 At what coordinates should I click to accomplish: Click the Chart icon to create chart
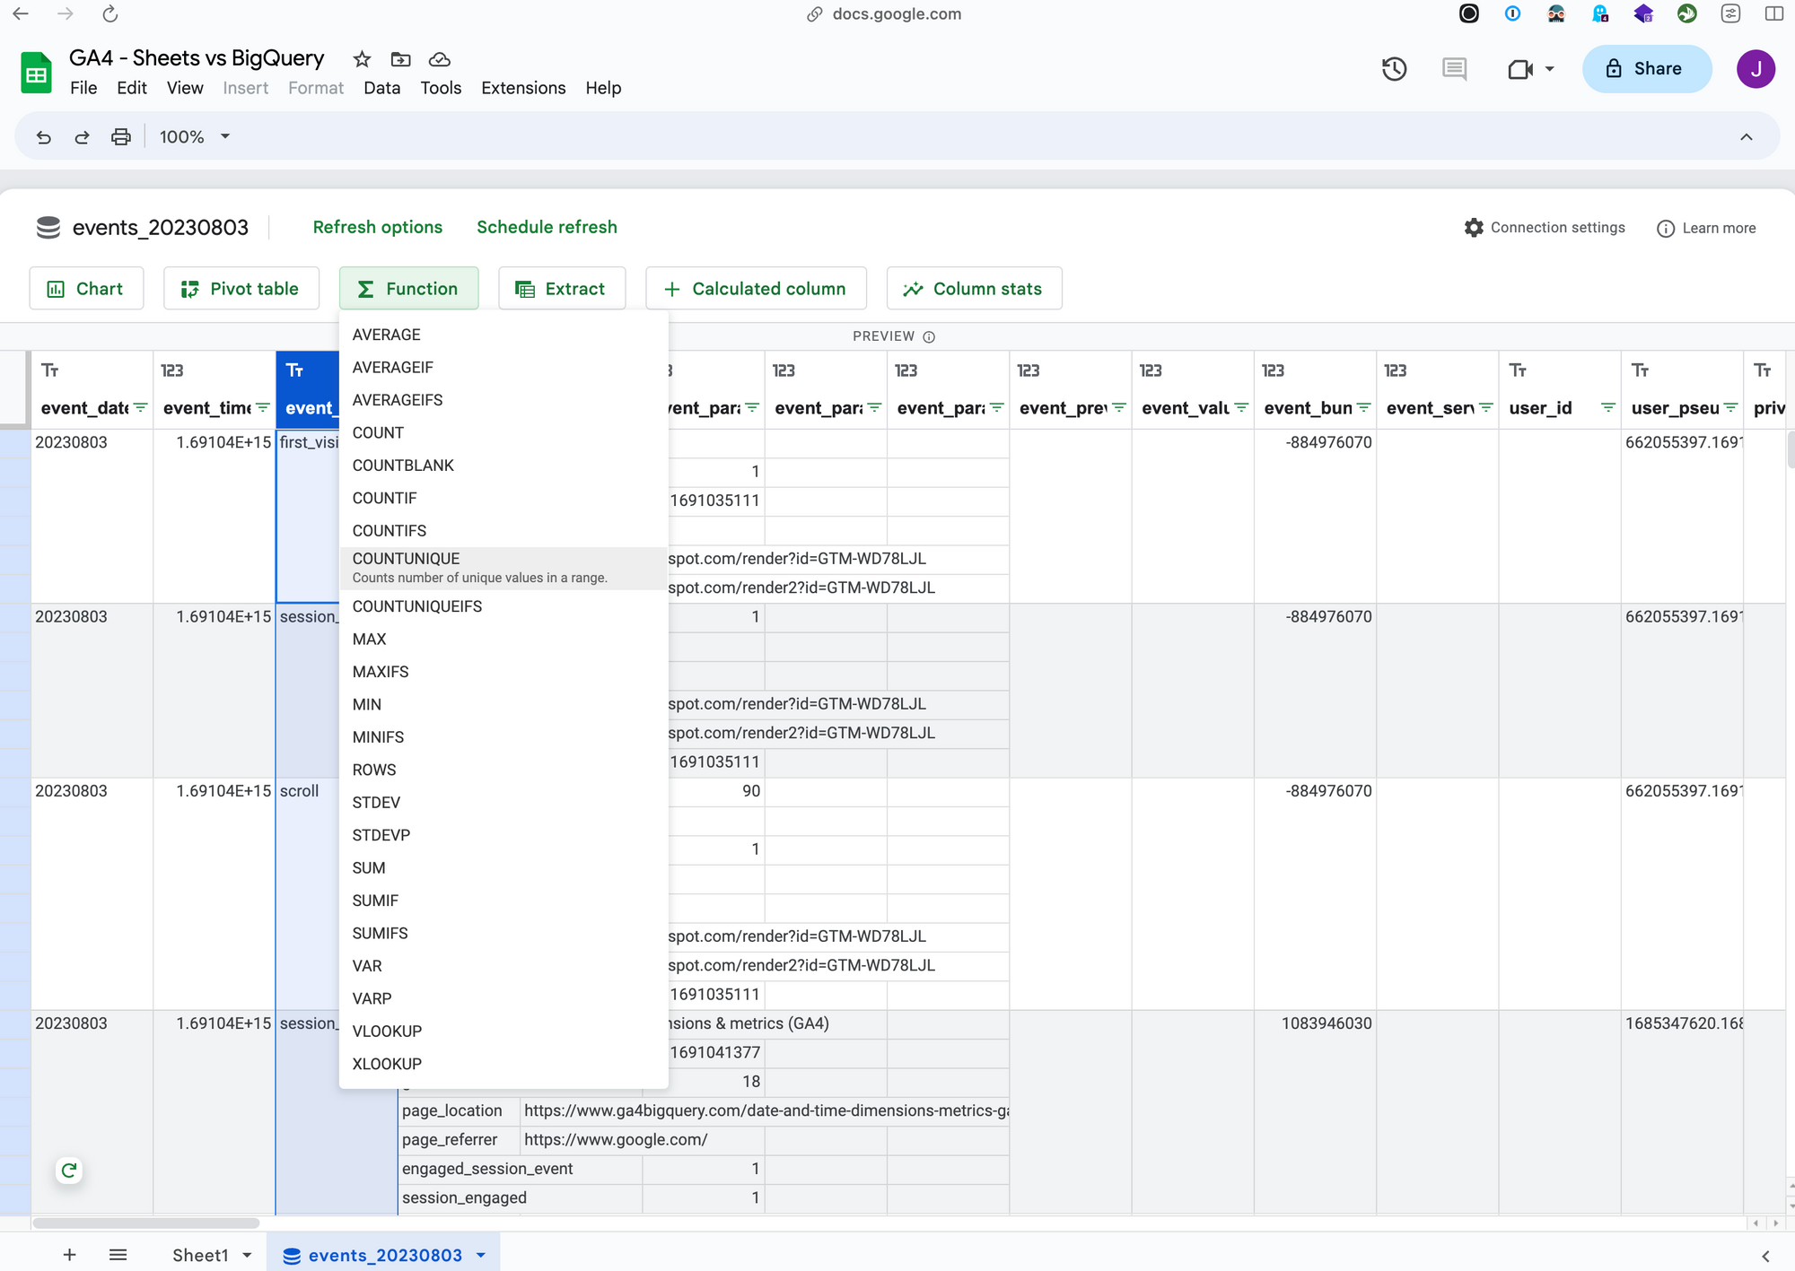pyautogui.click(x=85, y=289)
